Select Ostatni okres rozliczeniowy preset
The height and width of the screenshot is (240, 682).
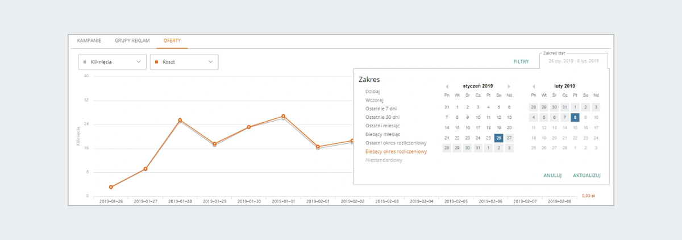pos(396,143)
